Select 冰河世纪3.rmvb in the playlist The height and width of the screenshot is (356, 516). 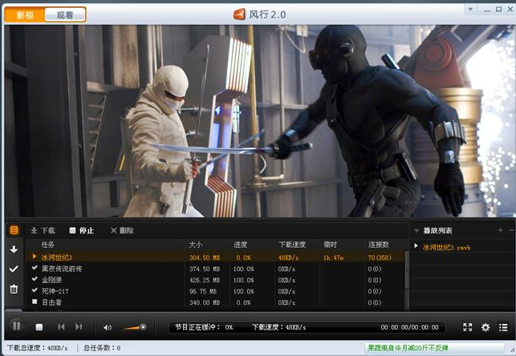446,248
